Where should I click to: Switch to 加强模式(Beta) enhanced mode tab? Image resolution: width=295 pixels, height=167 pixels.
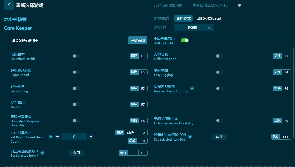pos(209,18)
